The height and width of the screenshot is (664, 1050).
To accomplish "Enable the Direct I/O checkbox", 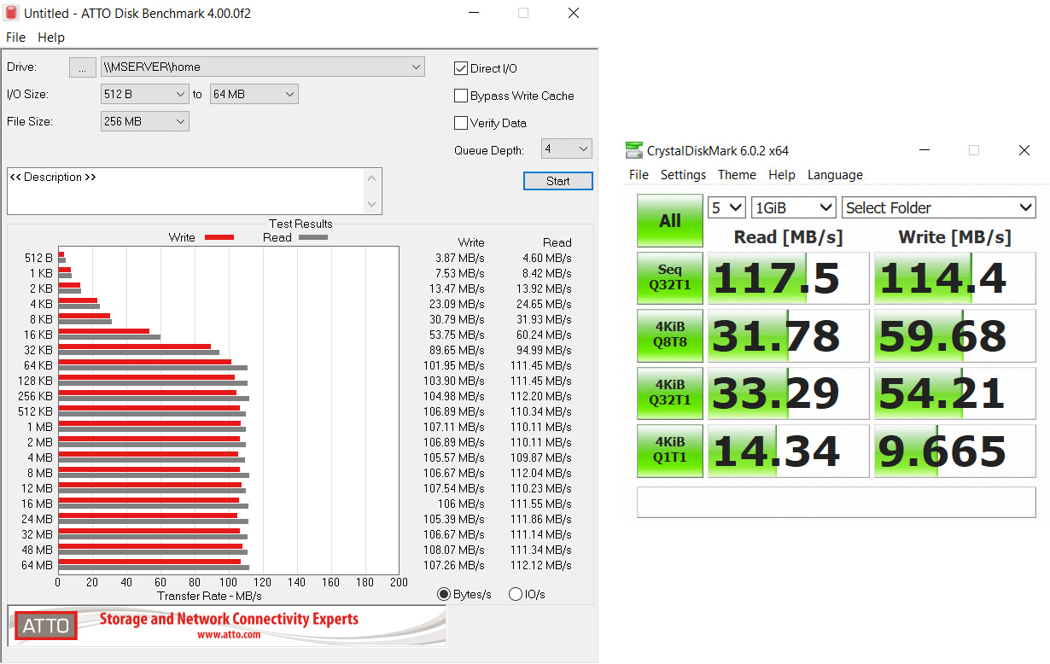I will pyautogui.click(x=461, y=68).
